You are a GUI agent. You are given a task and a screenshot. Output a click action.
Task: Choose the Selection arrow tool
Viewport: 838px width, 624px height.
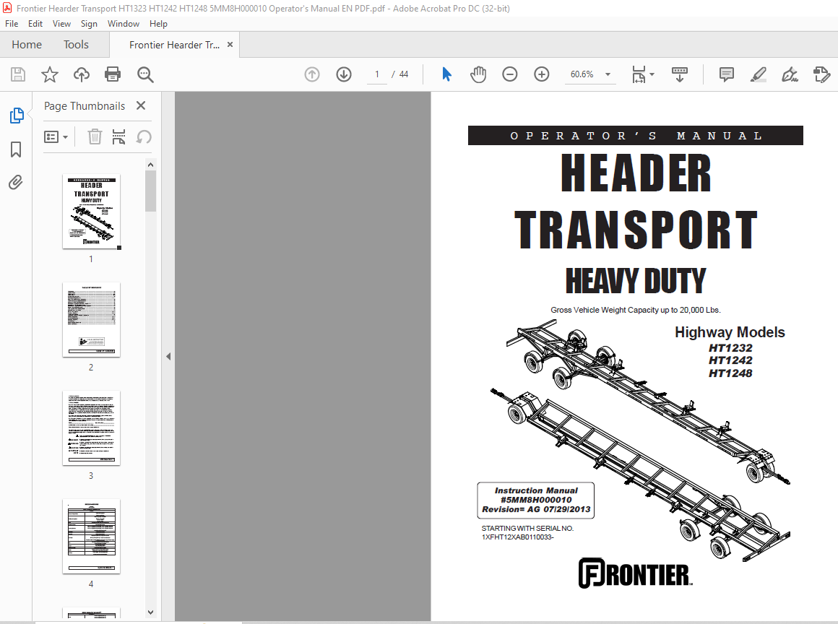tap(446, 74)
